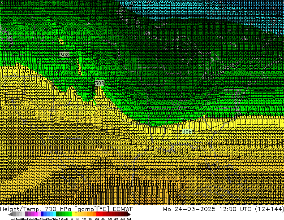
Task: Click the 308 contour label inside the yellow band
Action: click(187, 132)
